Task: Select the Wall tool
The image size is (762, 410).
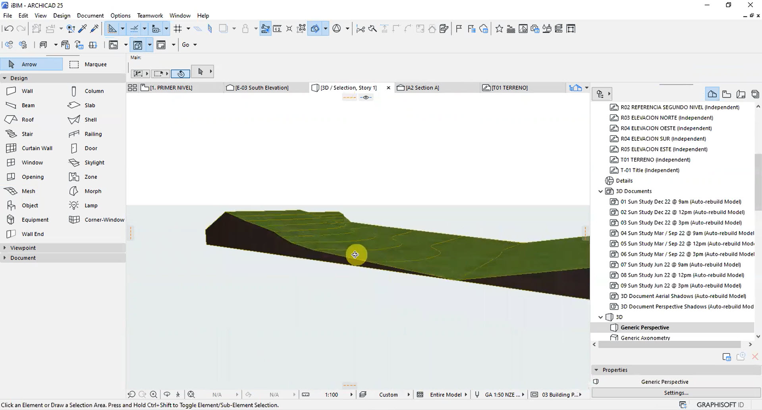Action: point(26,91)
